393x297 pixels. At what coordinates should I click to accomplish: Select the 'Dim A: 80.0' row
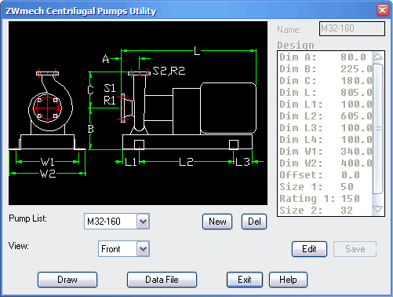coord(325,57)
